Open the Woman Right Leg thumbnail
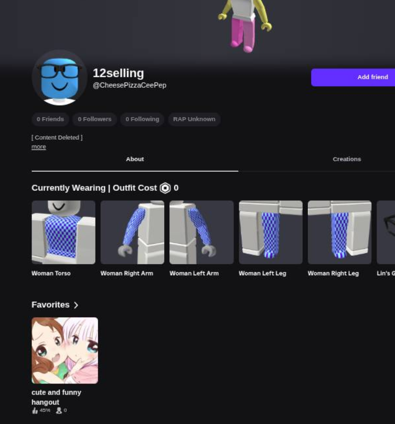395x424 pixels. [339, 232]
